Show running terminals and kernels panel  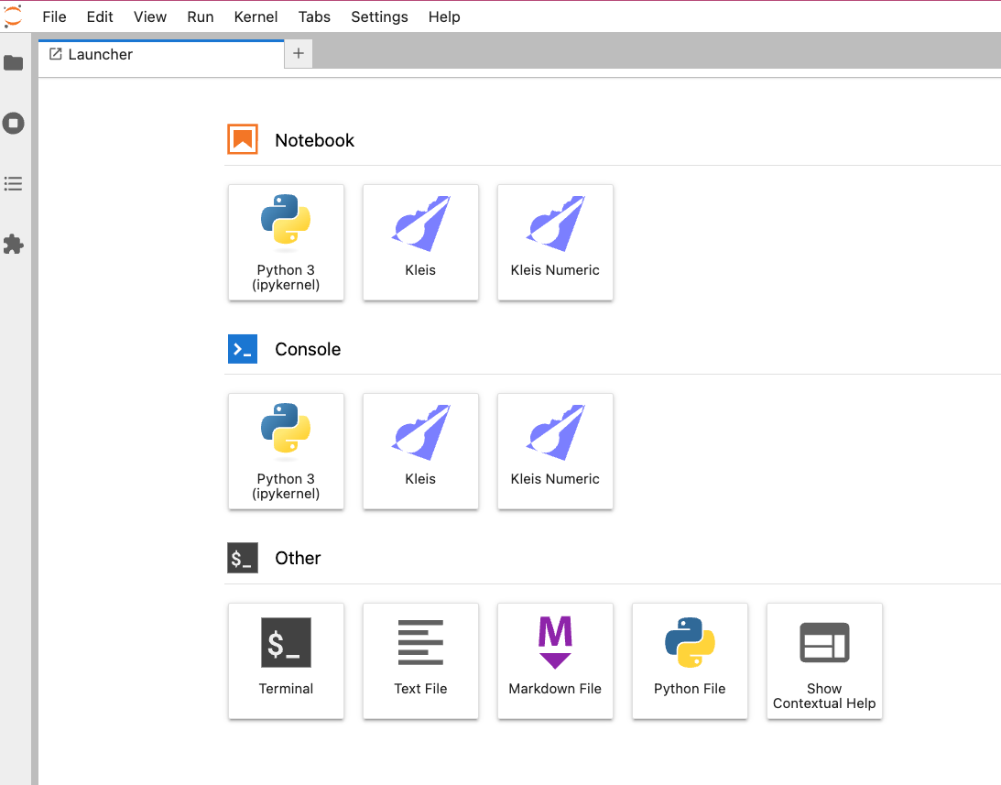tap(13, 123)
